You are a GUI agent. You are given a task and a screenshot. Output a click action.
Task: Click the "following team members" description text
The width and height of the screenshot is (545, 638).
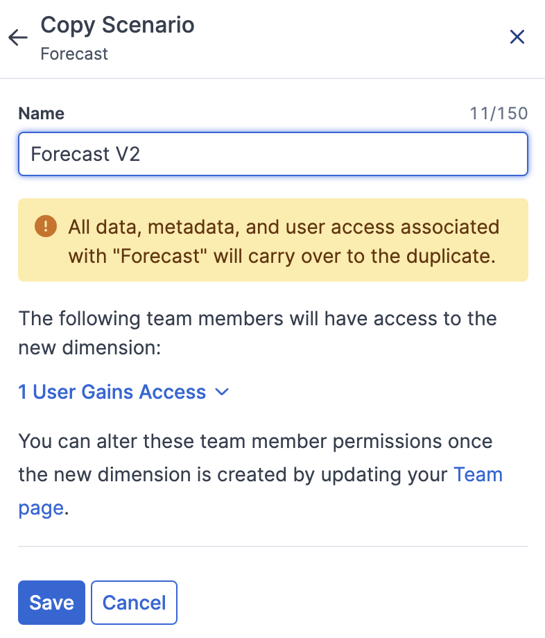point(257,319)
